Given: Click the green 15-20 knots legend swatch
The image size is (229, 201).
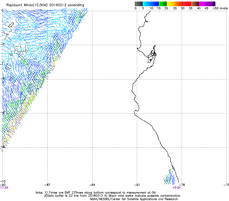Looking at the screenshot, I should click(163, 4).
